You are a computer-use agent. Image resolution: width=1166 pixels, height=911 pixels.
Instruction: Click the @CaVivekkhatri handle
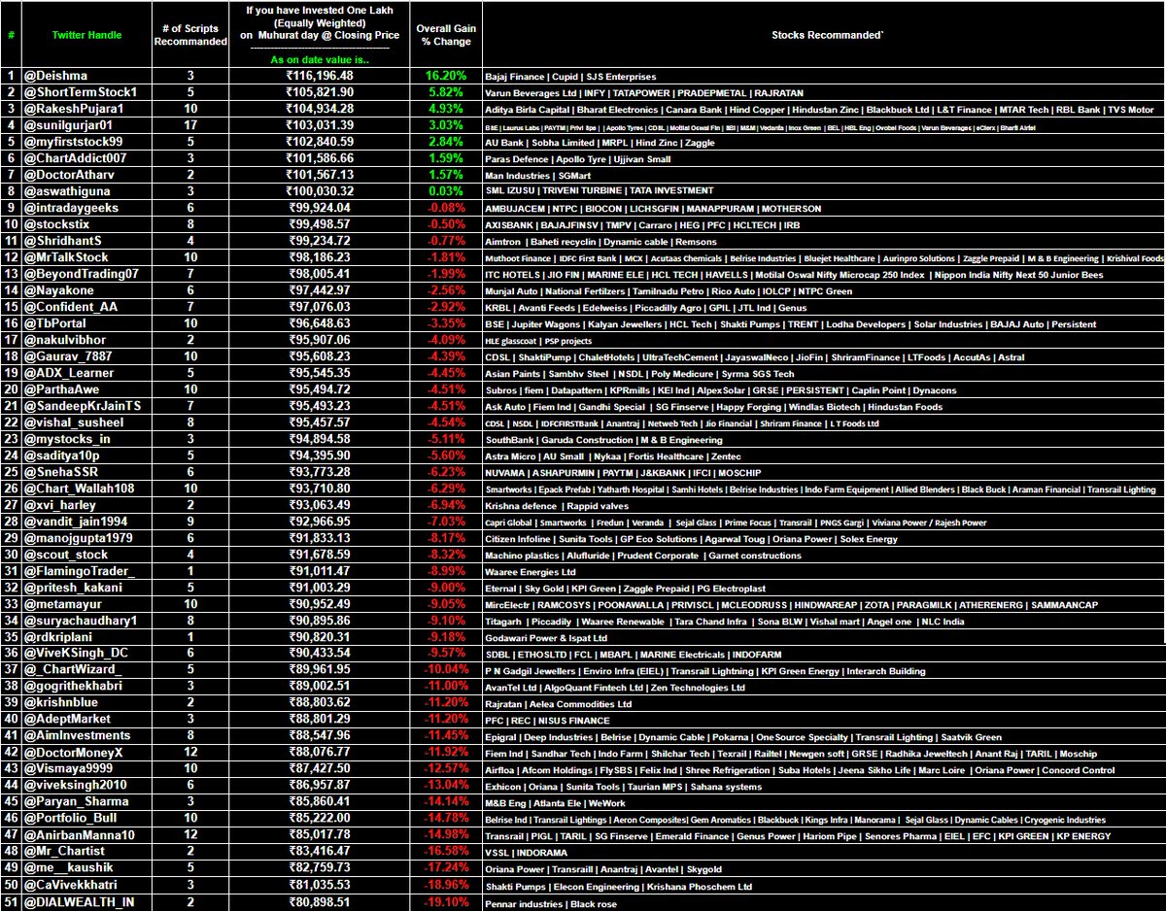[x=71, y=885]
